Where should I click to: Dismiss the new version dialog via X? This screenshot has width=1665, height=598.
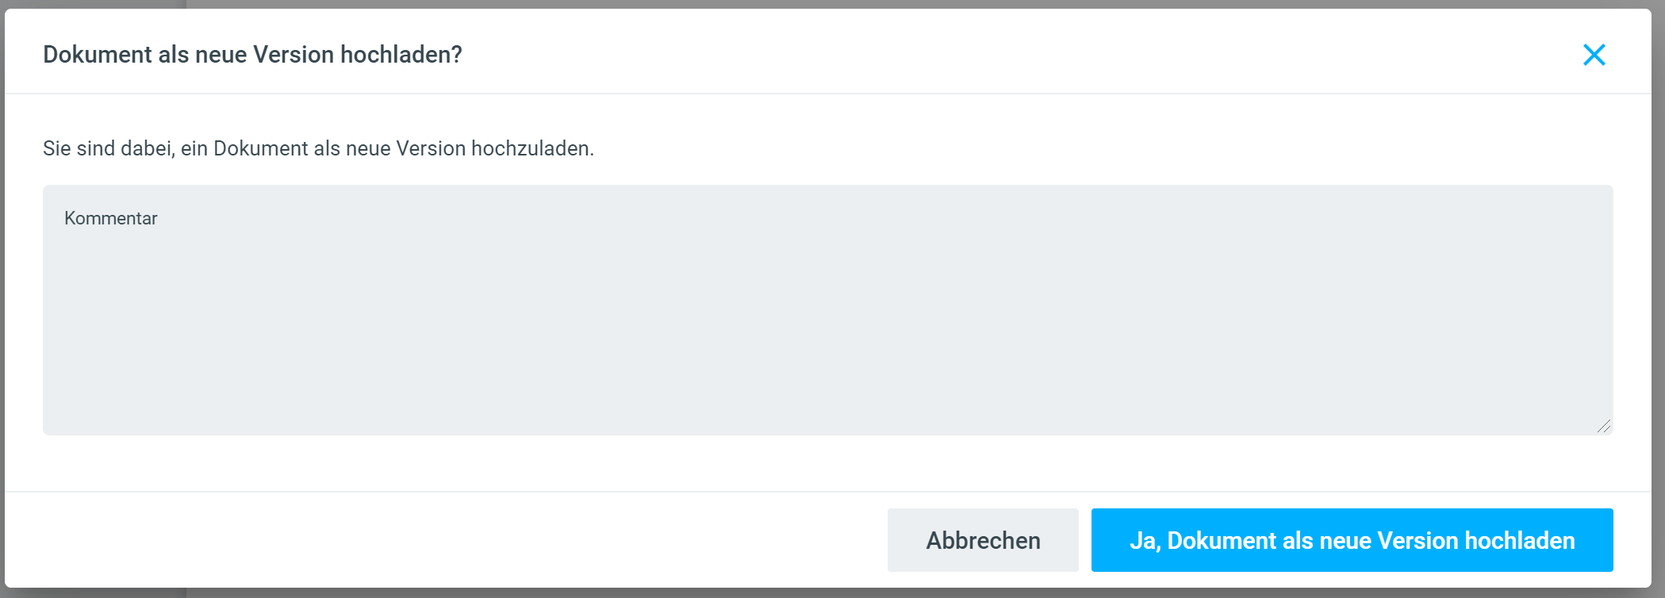[x=1594, y=55]
